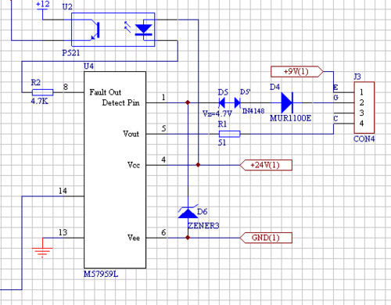Click pin number 14 on U4

pyautogui.click(x=63, y=191)
